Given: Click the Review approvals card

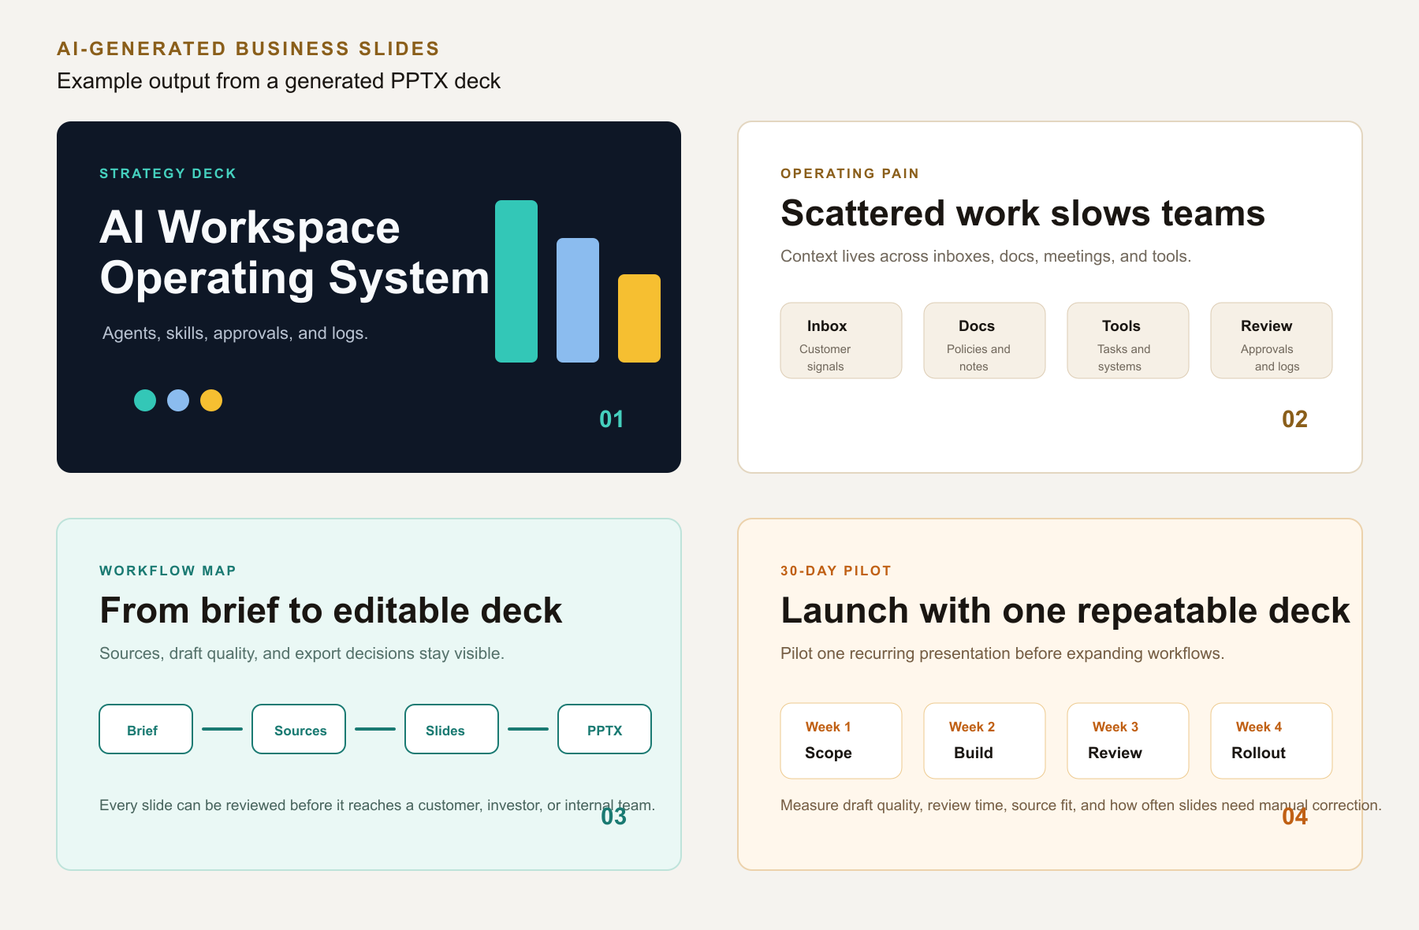Looking at the screenshot, I should click(1272, 340).
